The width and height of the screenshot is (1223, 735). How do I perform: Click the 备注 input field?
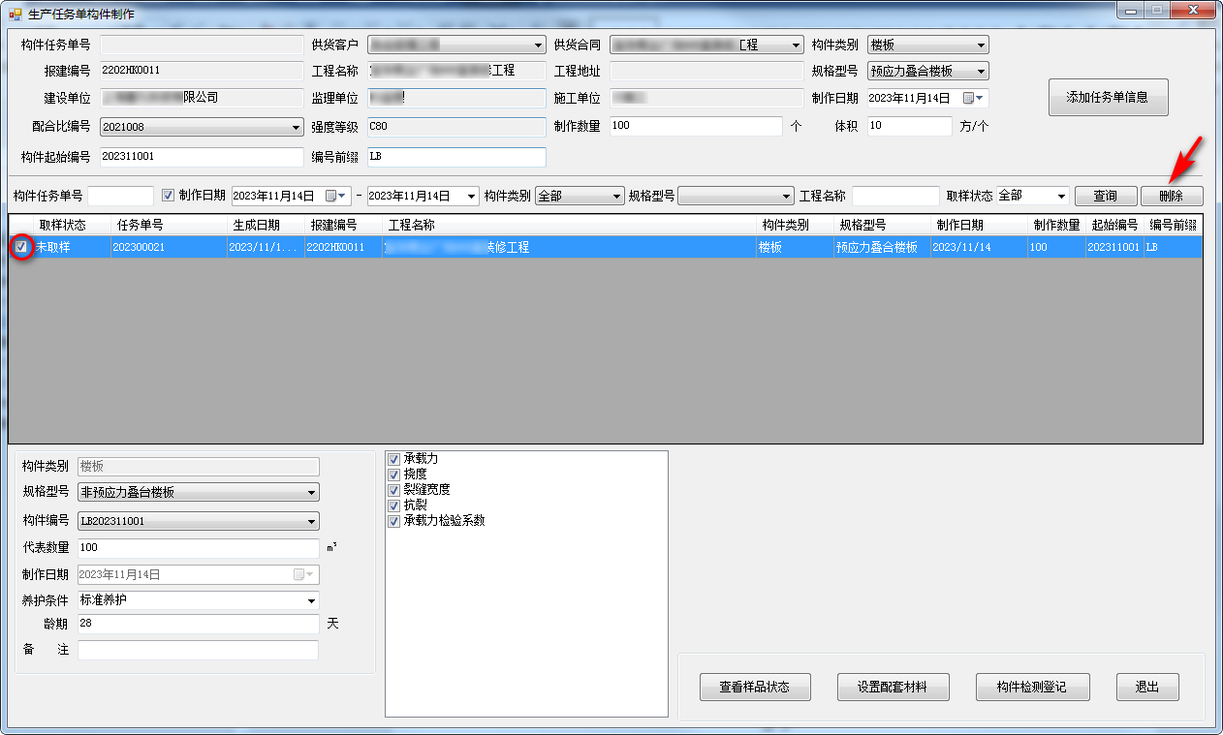pos(198,650)
